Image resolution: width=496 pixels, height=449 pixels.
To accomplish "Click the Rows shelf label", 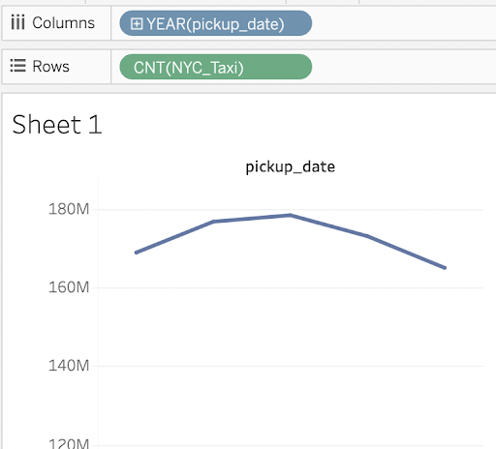I will [51, 67].
